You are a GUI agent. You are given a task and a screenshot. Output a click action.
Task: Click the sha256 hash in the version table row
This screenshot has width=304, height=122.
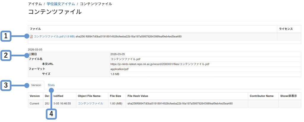[x=180, y=104]
